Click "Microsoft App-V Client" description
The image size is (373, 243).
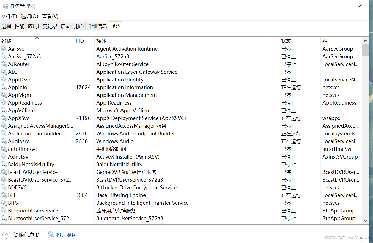[x=124, y=110]
